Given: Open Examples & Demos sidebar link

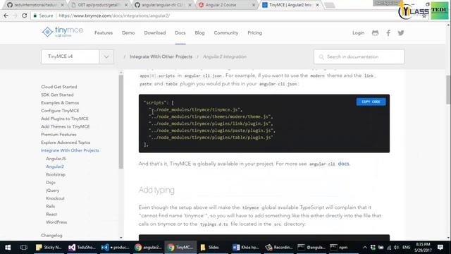Looking at the screenshot, I should (60, 103).
